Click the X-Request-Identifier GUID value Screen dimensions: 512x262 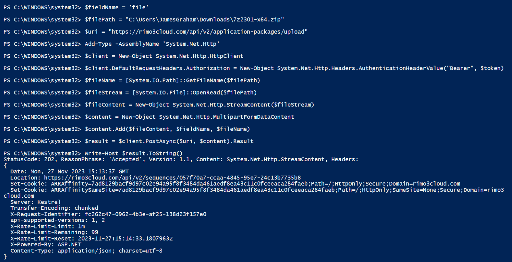[x=145, y=214]
